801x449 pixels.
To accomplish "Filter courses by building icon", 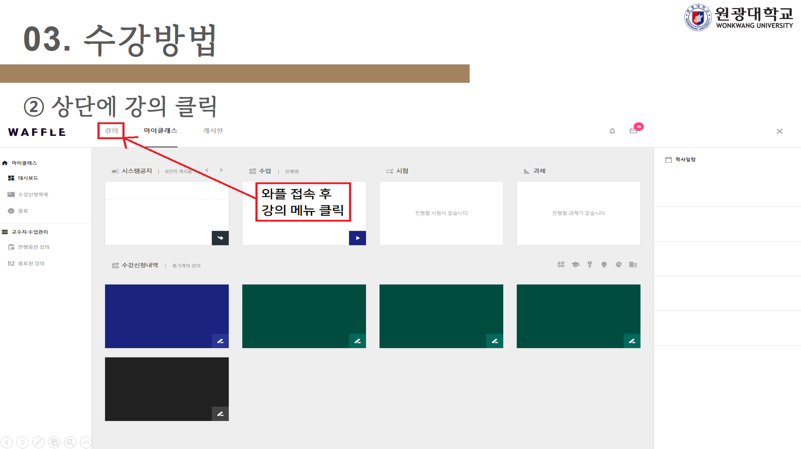I will coord(633,265).
